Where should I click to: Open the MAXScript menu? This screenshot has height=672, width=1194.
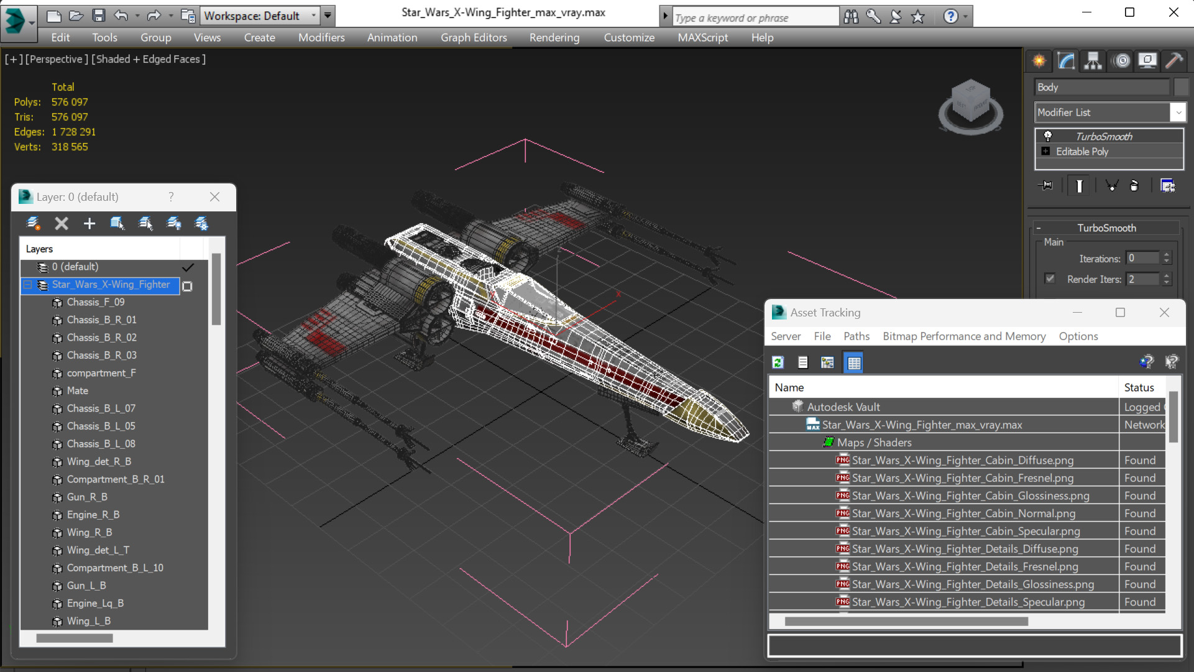coord(703,38)
